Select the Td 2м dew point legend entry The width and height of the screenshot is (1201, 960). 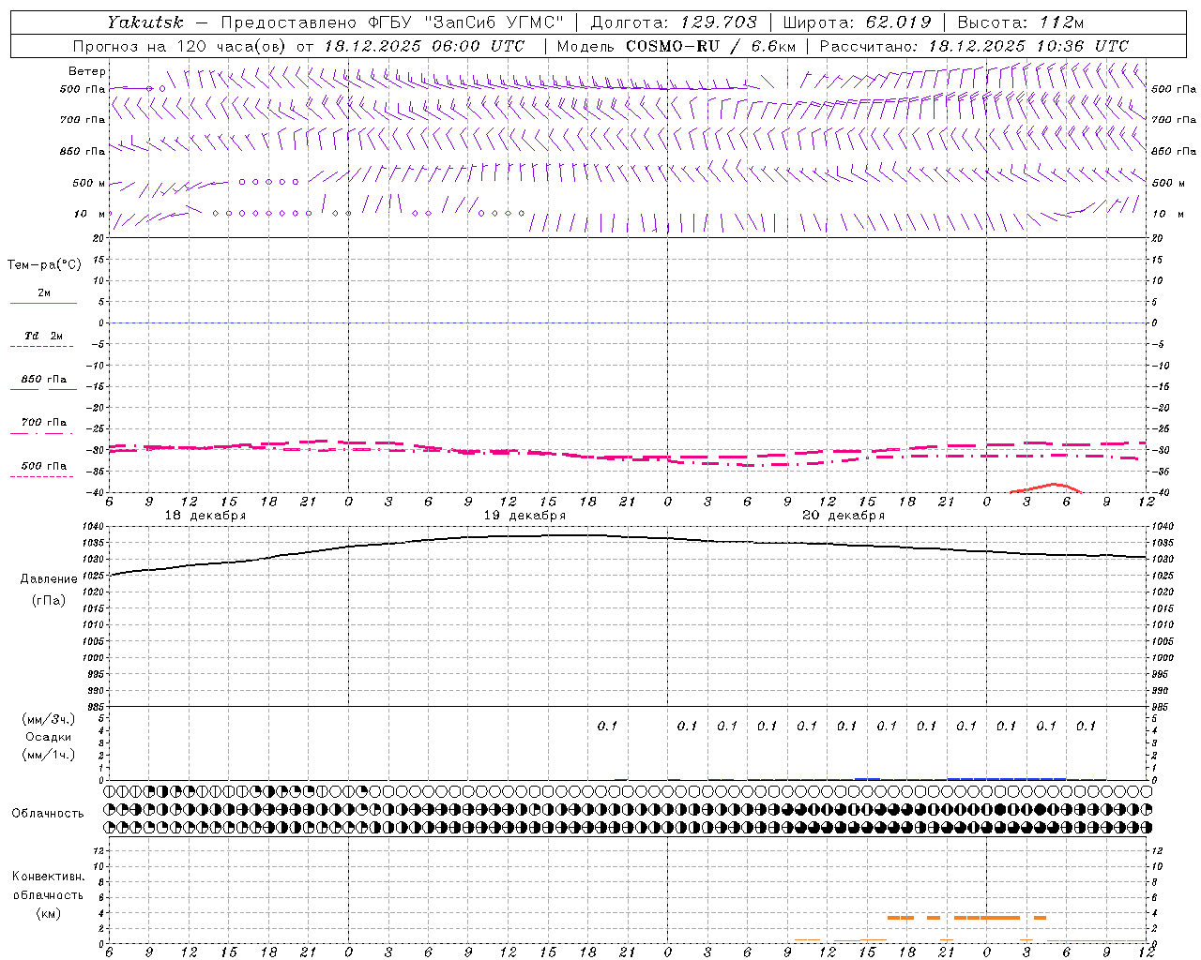[x=44, y=336]
